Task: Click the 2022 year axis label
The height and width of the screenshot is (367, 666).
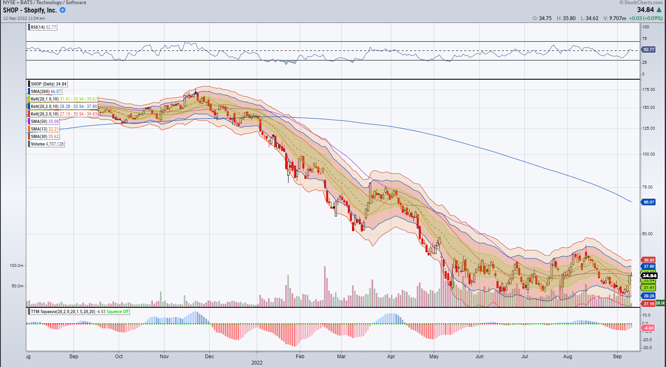Action: pos(257,362)
